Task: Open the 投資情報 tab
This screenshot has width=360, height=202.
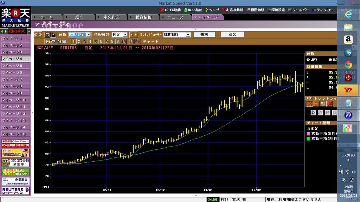Action: point(143,17)
